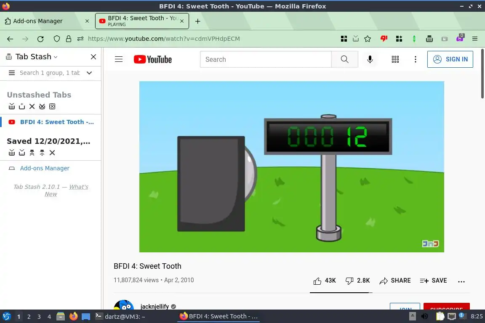Click the YouTube search box
The image size is (485, 323).
(x=266, y=59)
